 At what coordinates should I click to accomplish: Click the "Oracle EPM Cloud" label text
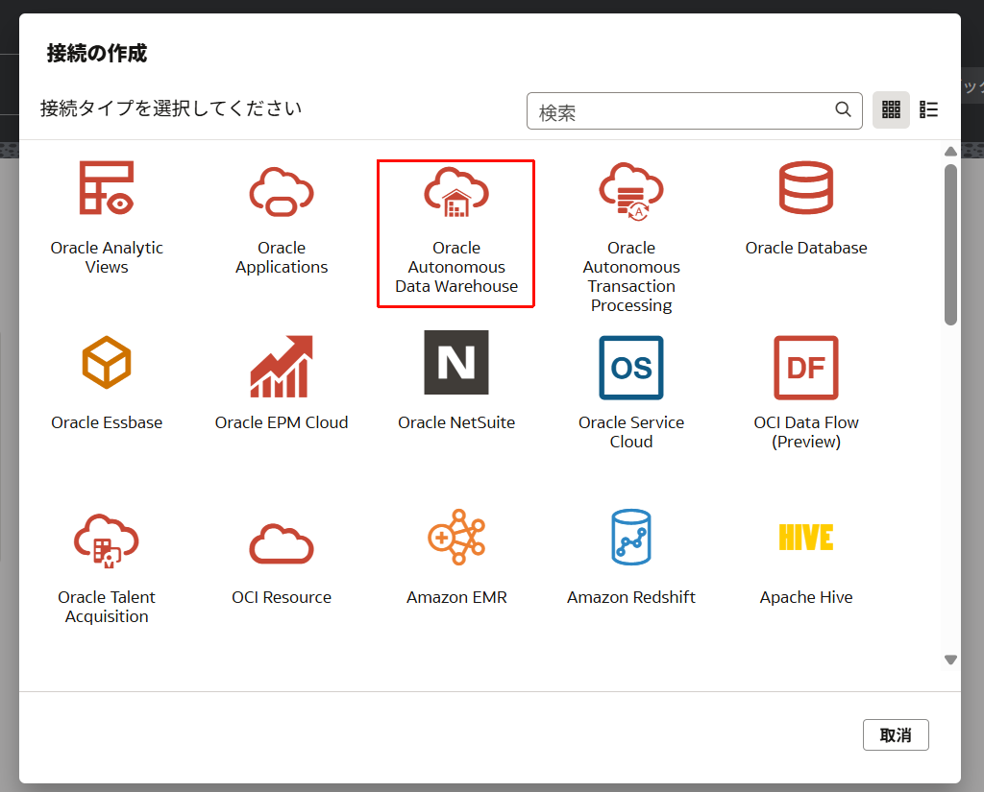[282, 422]
